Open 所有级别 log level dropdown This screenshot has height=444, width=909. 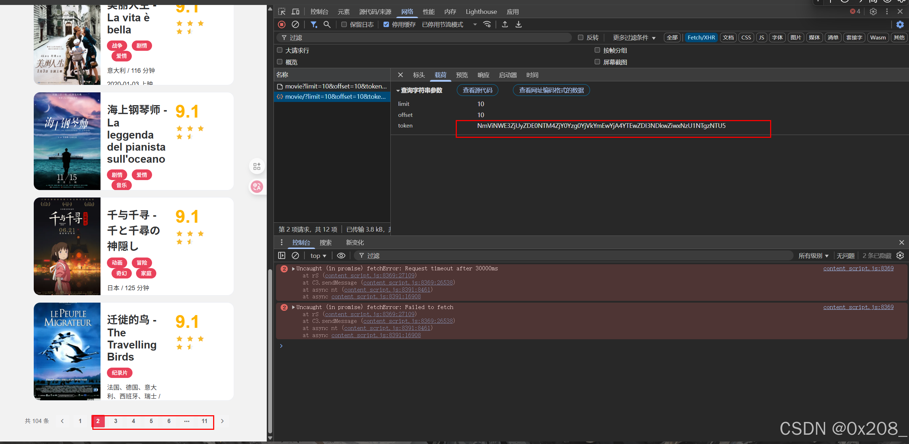tap(813, 256)
